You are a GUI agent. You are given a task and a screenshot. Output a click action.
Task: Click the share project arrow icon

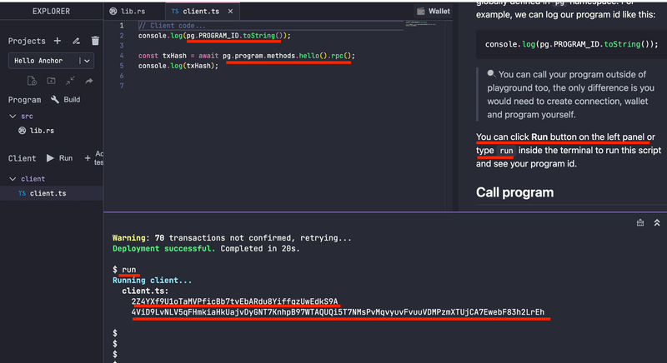click(x=89, y=81)
